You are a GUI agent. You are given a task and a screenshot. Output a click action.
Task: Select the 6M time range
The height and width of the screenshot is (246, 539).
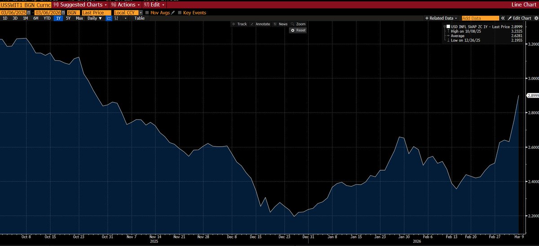tap(35, 18)
